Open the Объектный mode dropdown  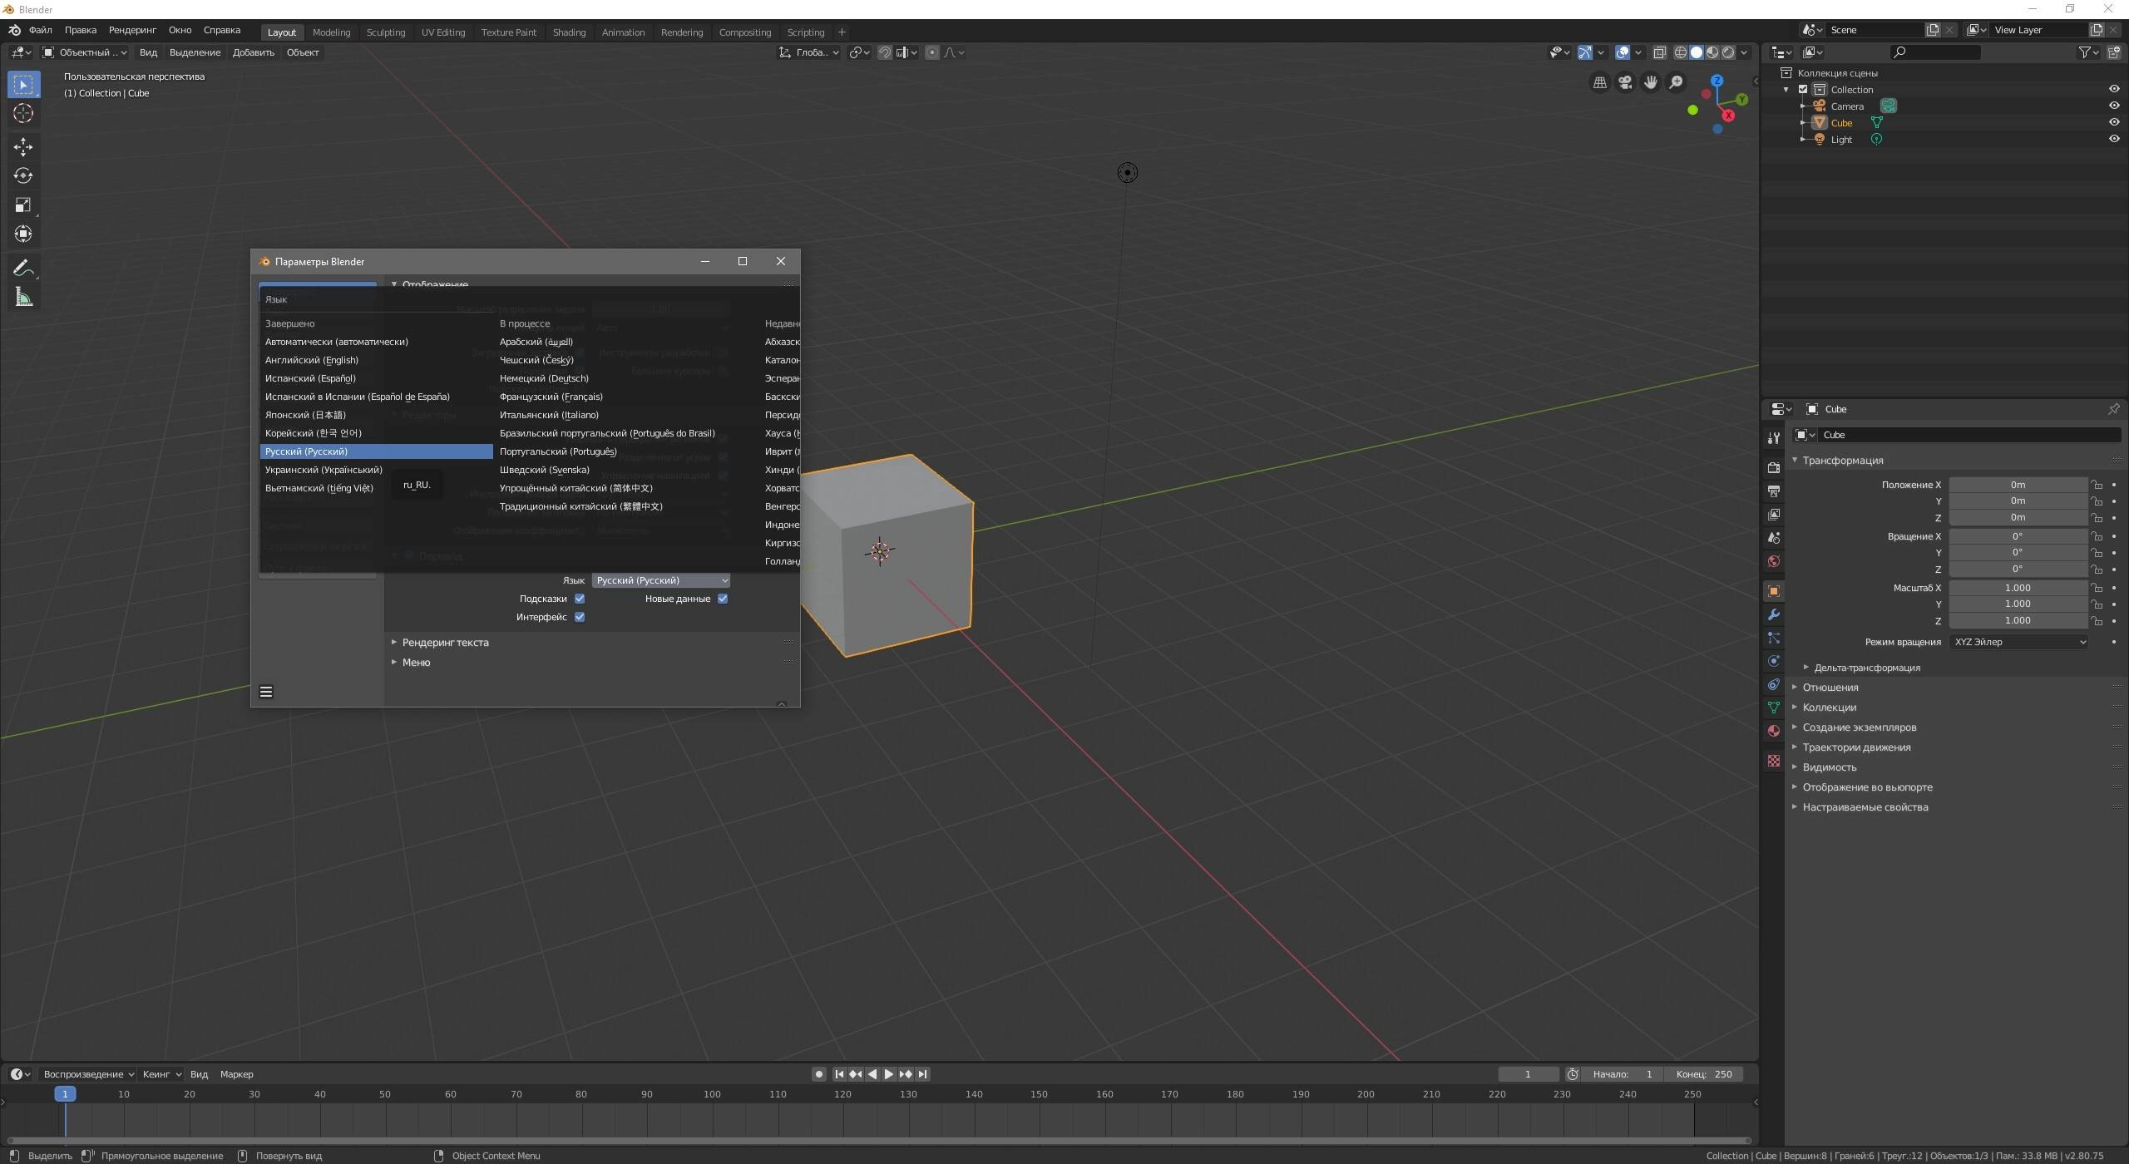click(85, 52)
